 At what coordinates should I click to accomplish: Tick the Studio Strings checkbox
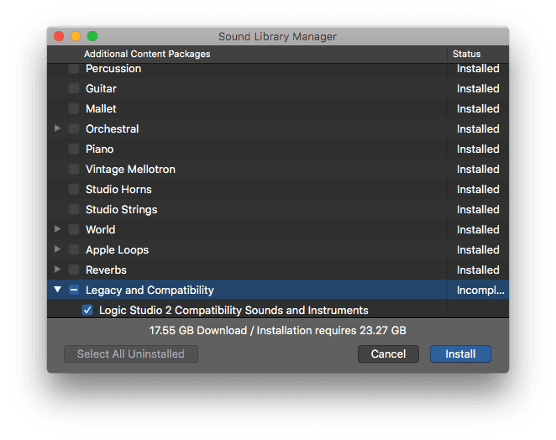pyautogui.click(x=74, y=210)
